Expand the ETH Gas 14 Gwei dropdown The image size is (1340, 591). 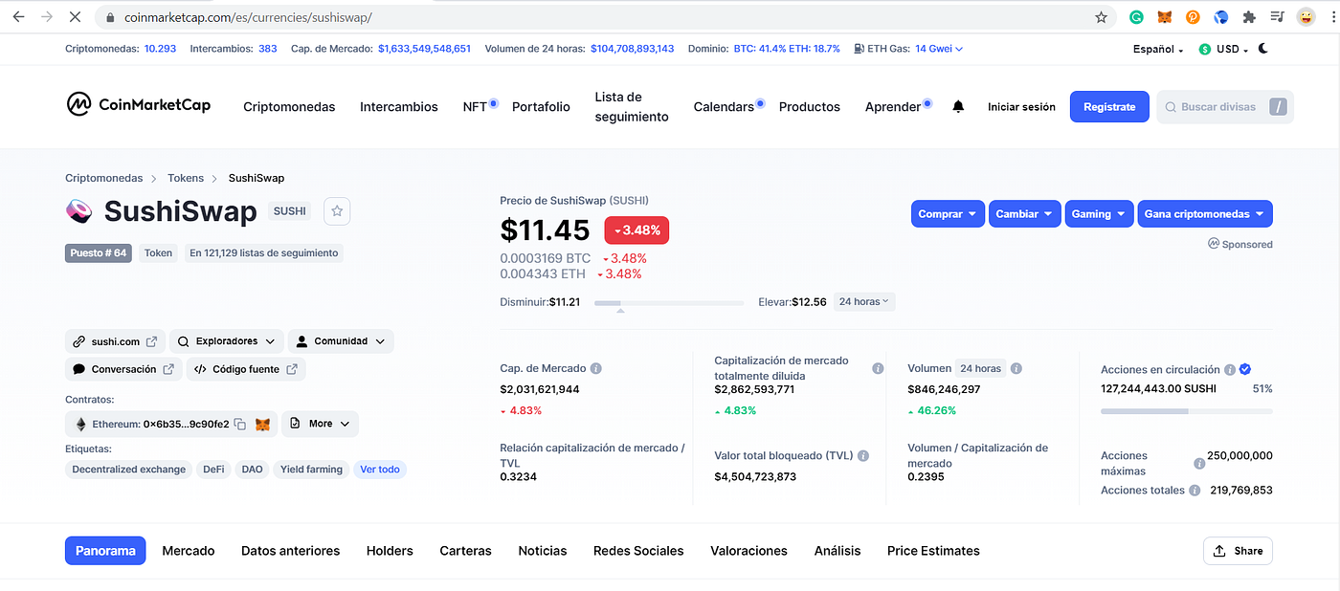938,49
